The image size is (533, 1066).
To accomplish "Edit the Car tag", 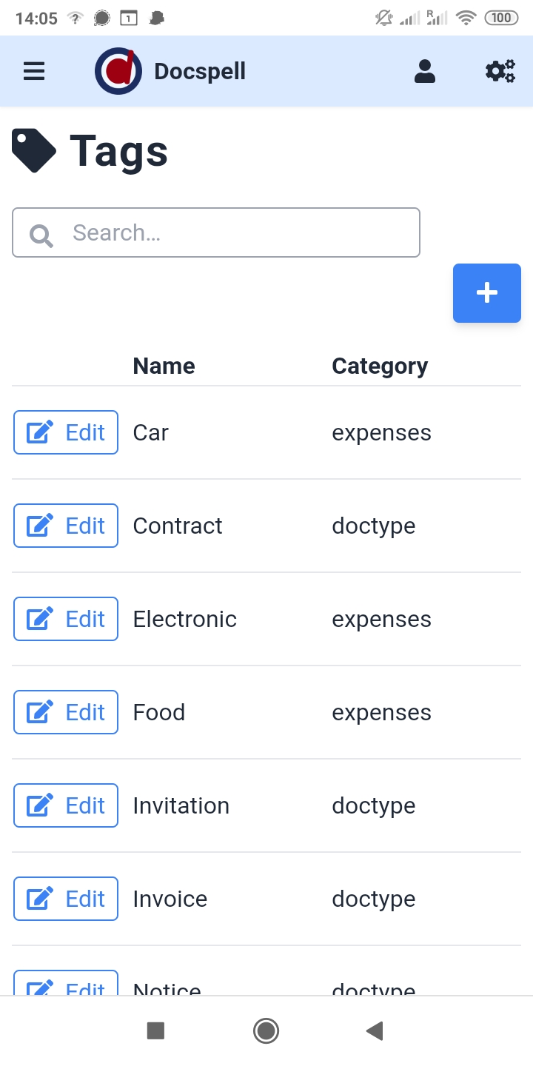I will (x=66, y=432).
